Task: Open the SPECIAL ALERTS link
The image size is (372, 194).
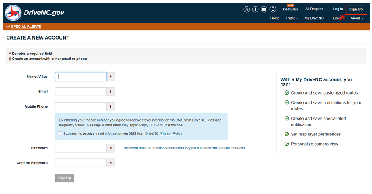Action: [26, 27]
